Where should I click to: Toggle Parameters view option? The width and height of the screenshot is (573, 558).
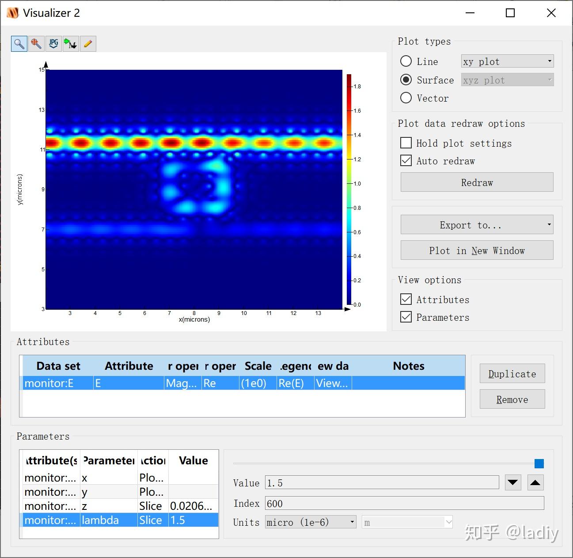pyautogui.click(x=406, y=317)
